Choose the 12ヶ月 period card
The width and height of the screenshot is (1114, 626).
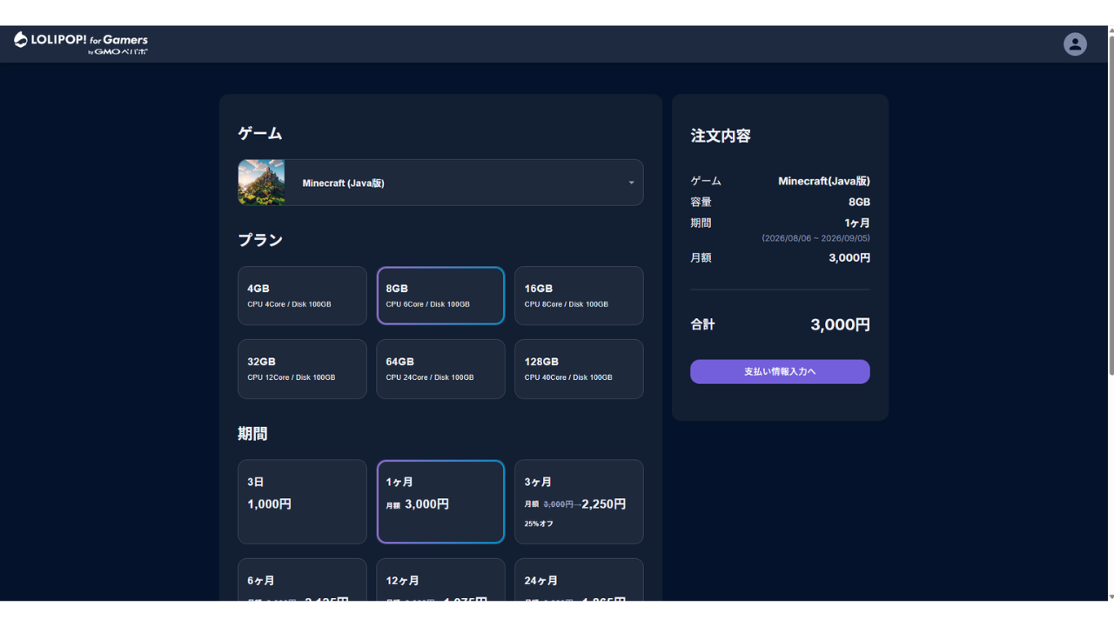point(440,580)
